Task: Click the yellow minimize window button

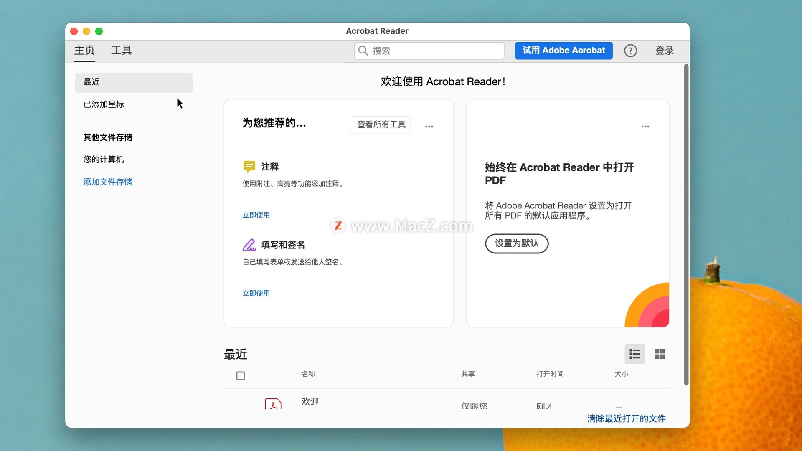Action: [86, 31]
